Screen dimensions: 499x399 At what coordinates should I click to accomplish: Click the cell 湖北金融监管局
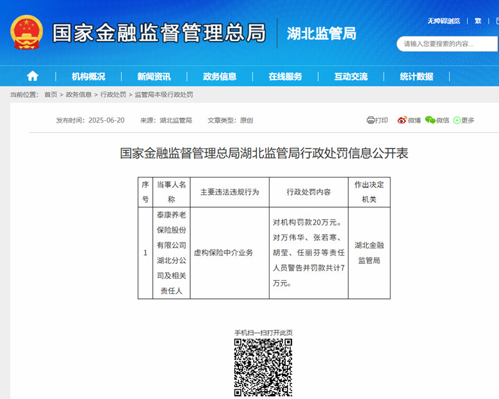tap(369, 253)
